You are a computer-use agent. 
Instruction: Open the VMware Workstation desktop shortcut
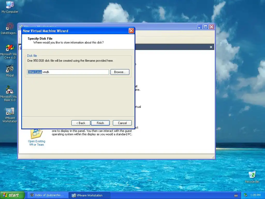click(10, 115)
